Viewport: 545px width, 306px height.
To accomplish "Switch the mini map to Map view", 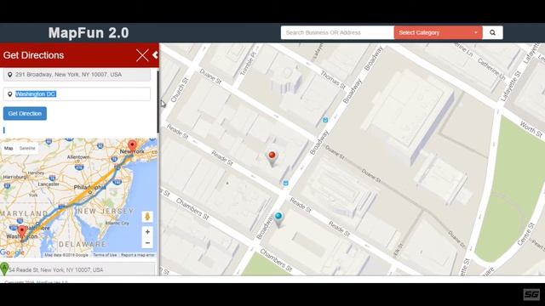I will [x=9, y=148].
